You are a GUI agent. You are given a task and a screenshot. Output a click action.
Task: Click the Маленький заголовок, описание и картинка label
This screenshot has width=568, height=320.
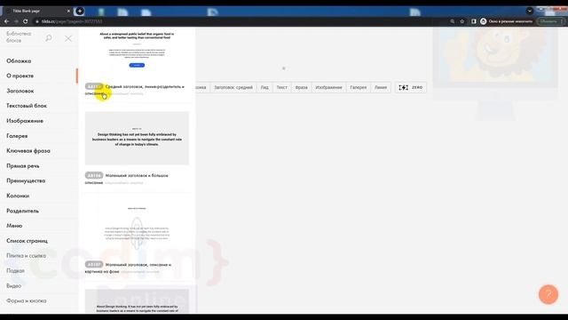128,268
